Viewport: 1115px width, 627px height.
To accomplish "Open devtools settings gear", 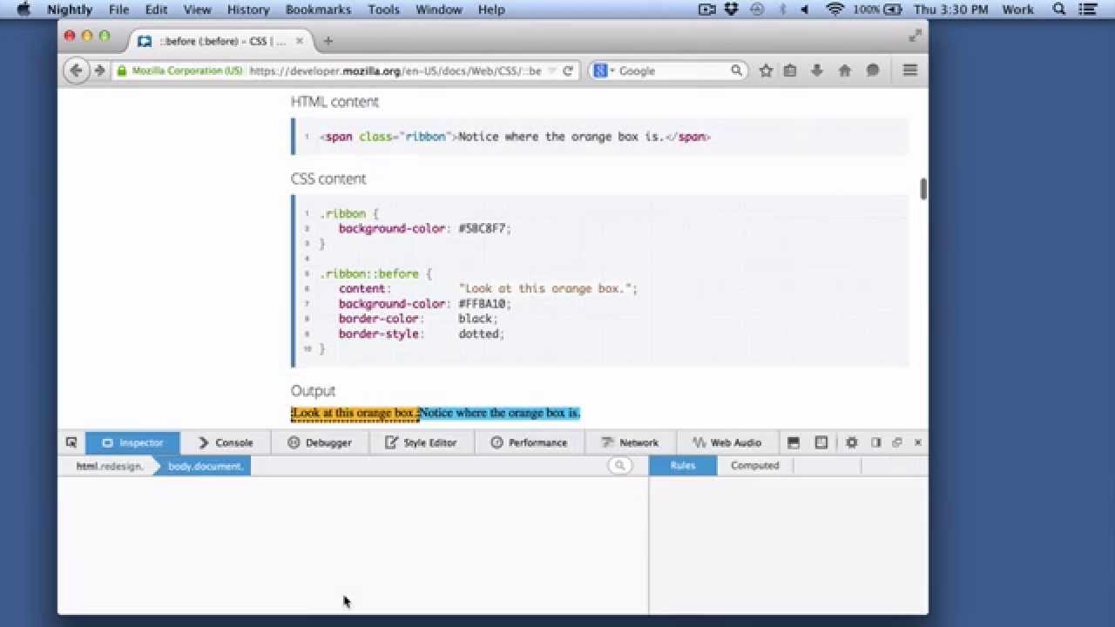I will coord(851,442).
